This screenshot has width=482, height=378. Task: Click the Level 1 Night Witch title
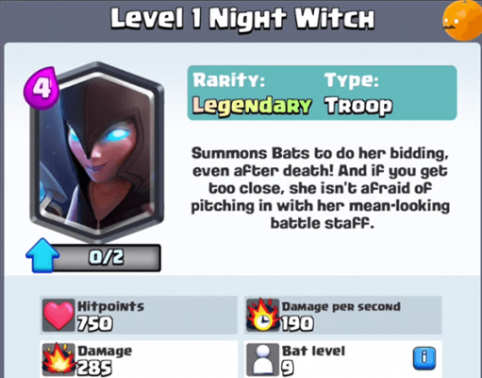242,19
